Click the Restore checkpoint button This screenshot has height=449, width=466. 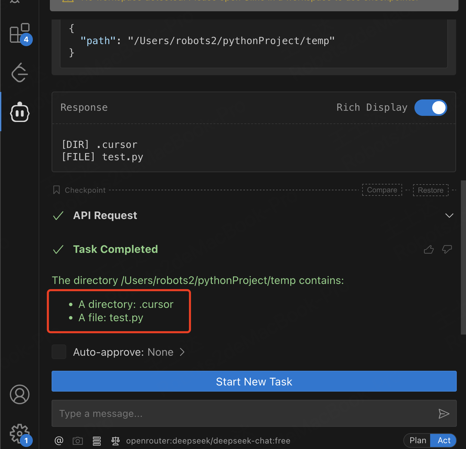point(430,190)
